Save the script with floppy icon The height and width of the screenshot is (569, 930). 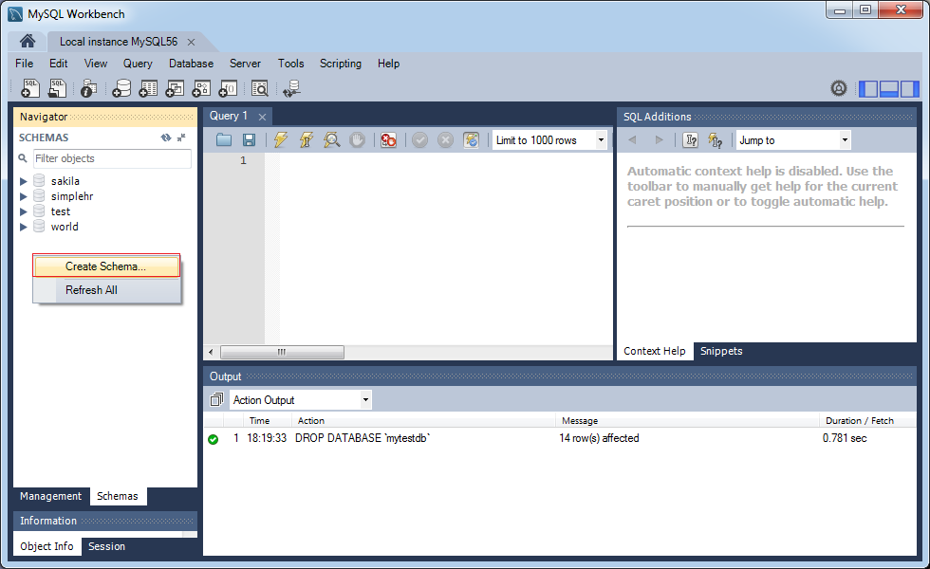click(x=249, y=140)
